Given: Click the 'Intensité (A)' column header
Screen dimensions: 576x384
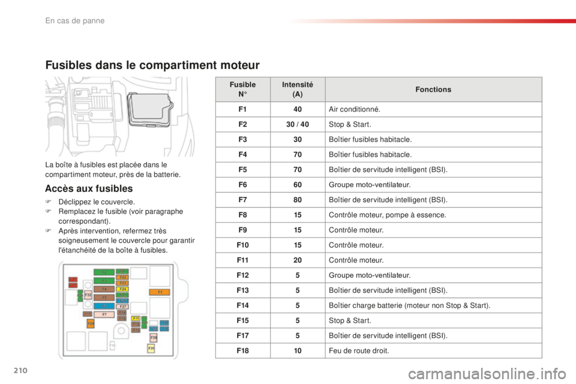Looking at the screenshot, I should point(298,89).
